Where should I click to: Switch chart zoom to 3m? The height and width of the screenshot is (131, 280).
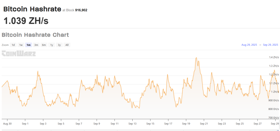coord(36,45)
